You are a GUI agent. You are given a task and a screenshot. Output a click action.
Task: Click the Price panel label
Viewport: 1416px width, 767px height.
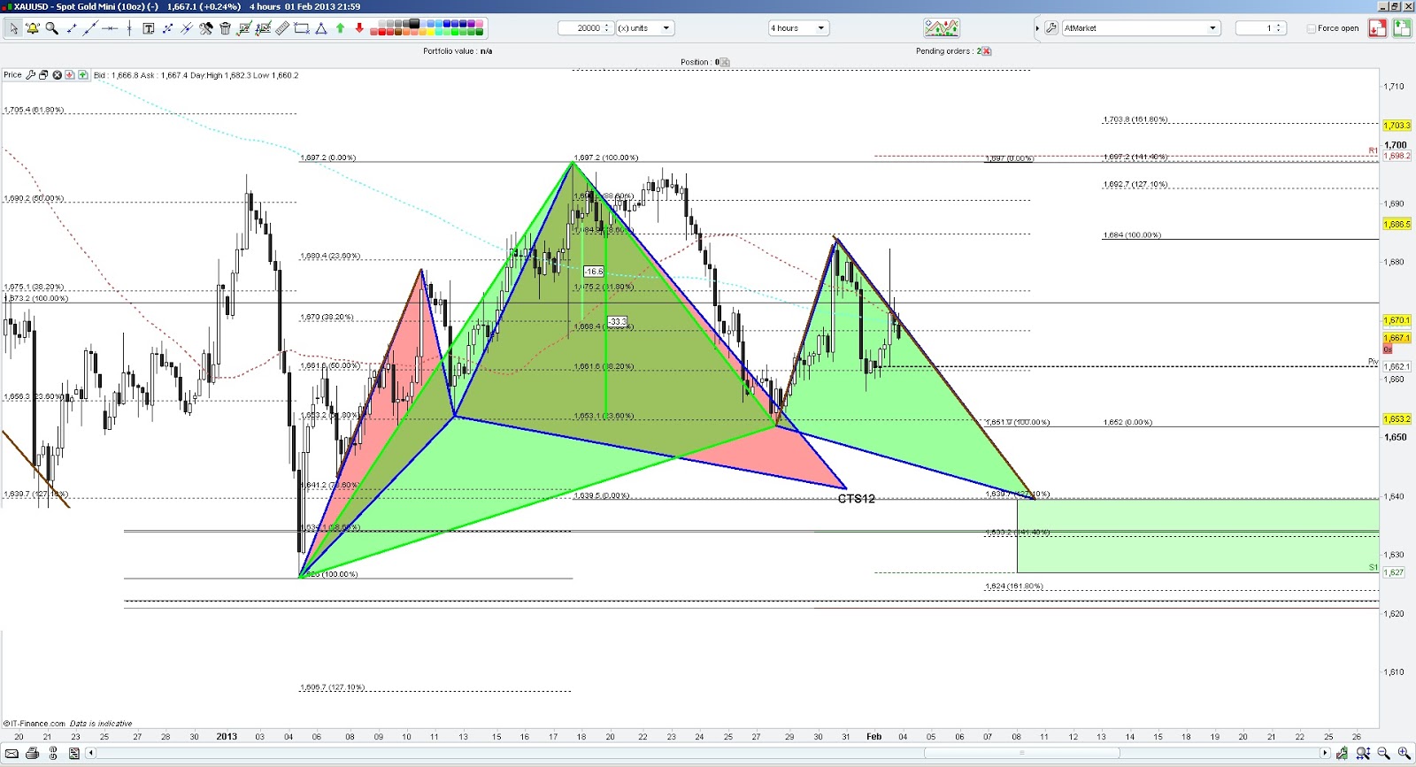12,75
